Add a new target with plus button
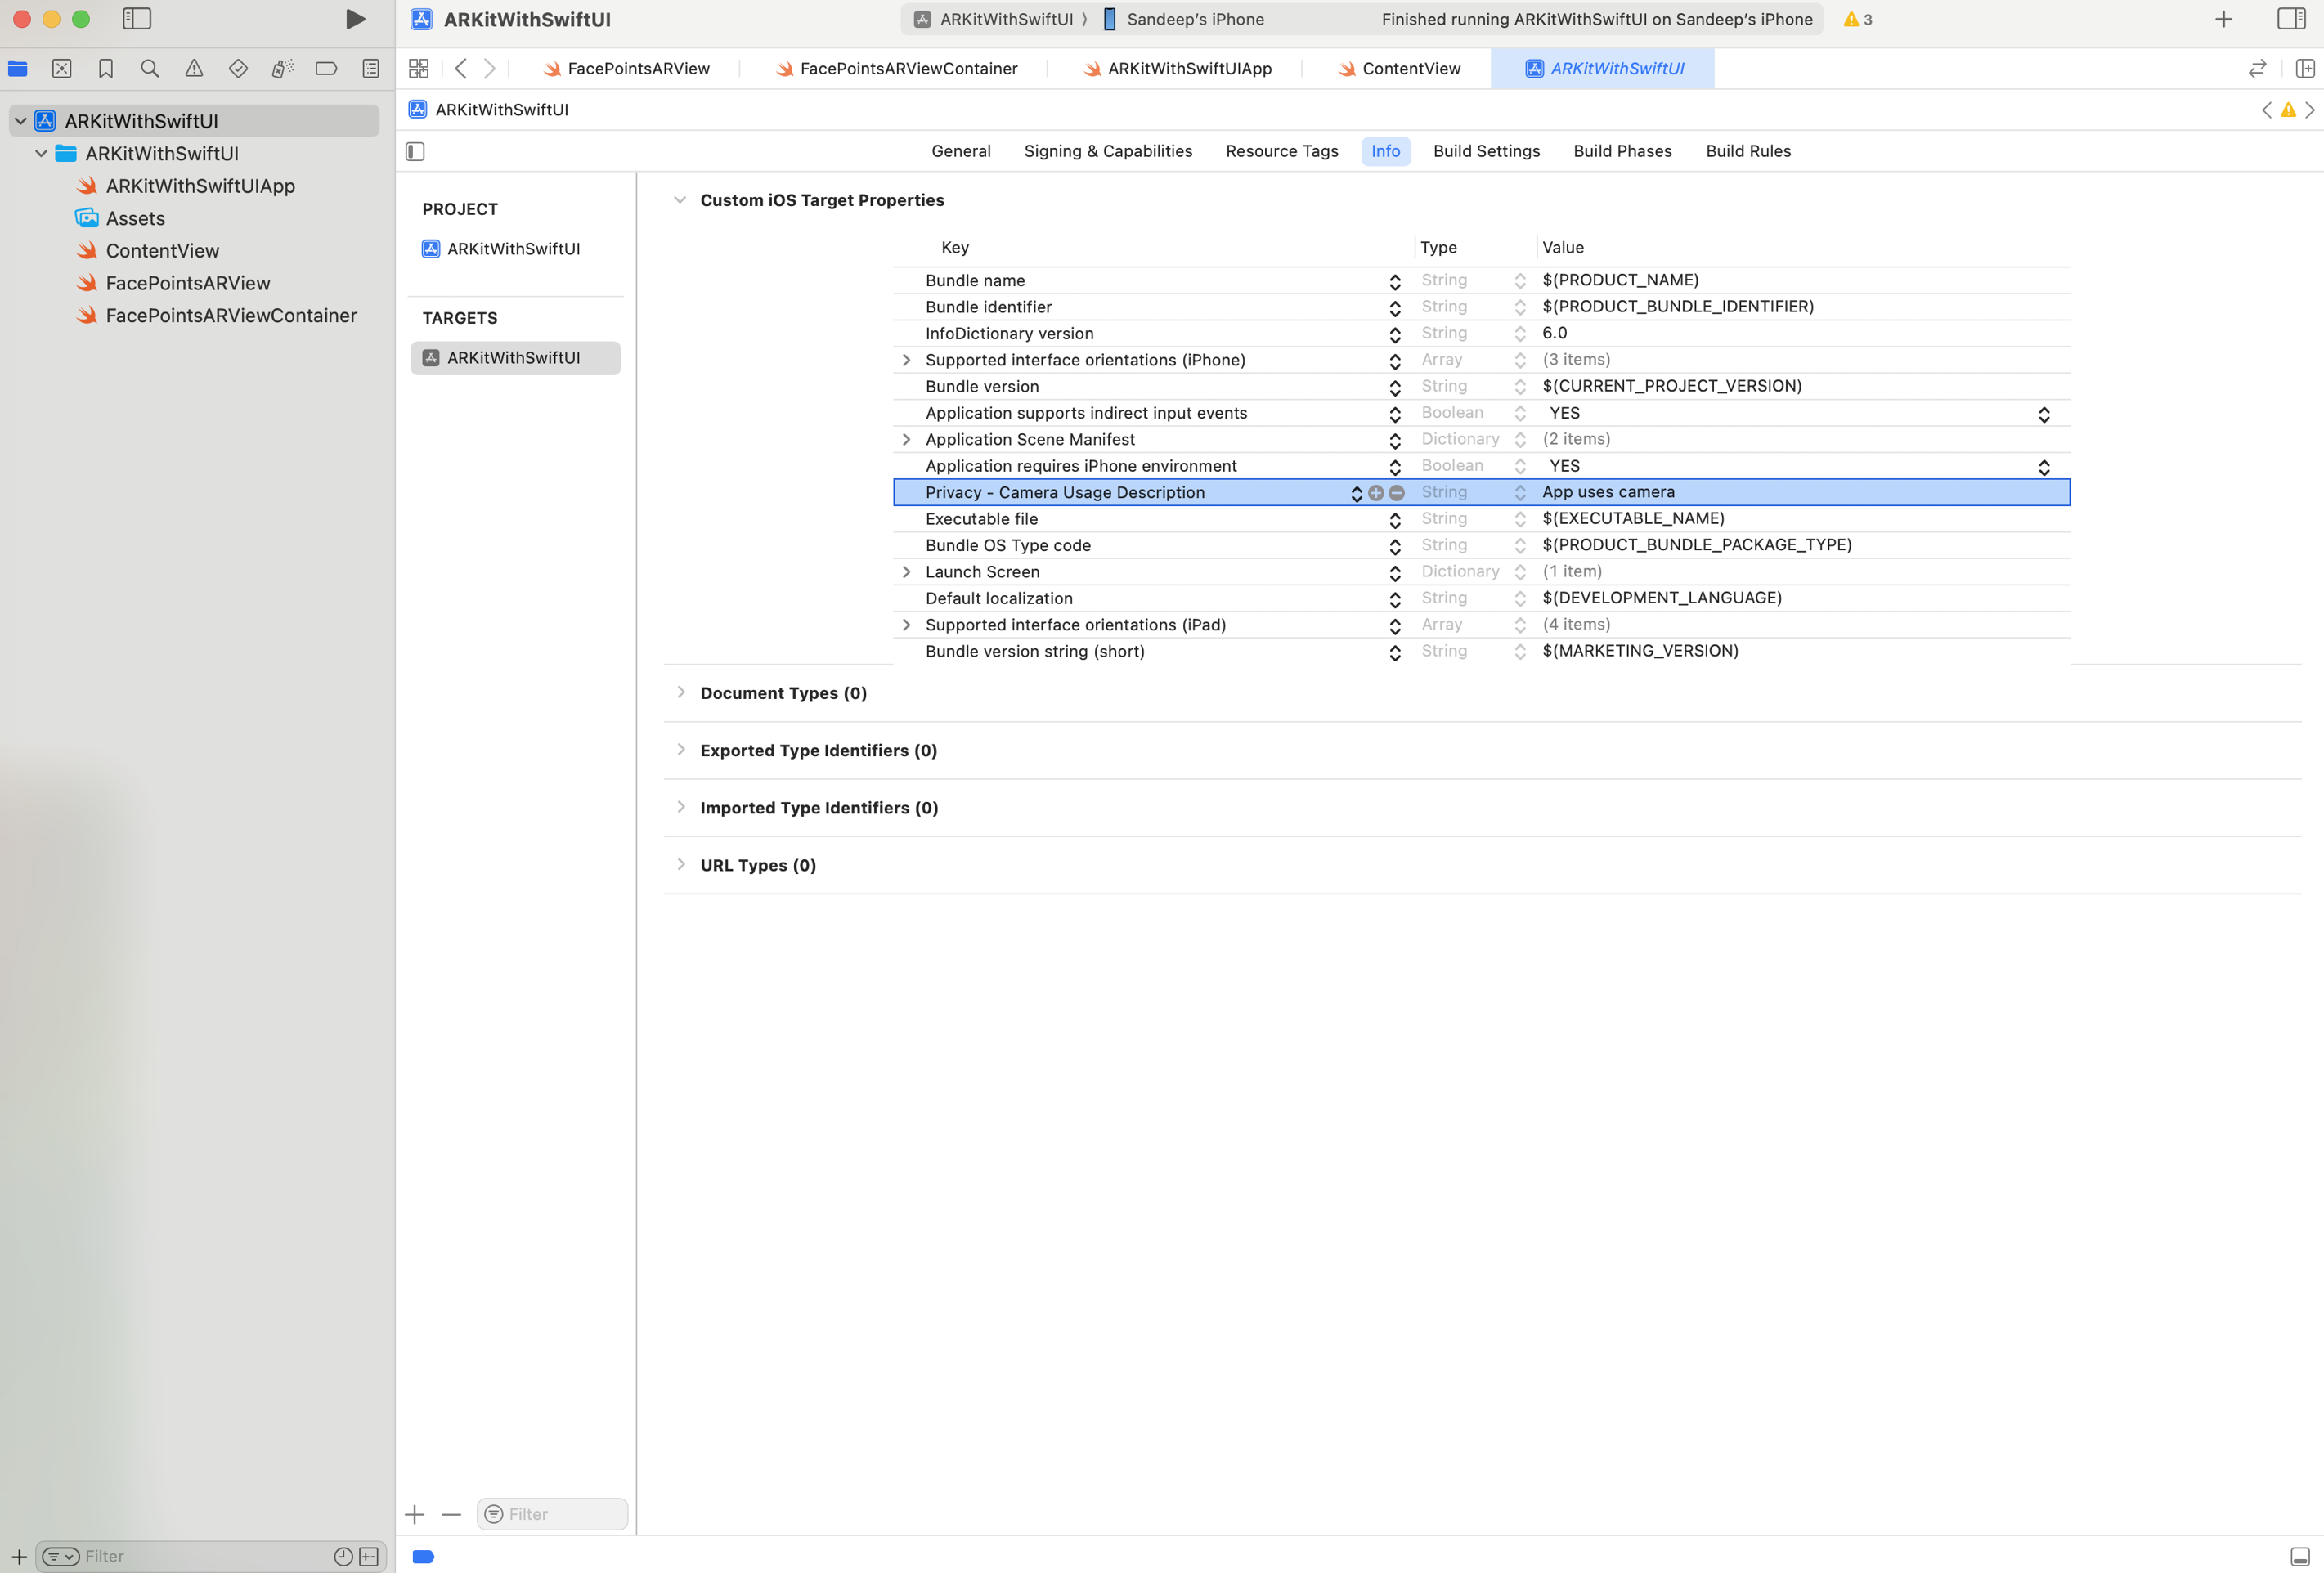The height and width of the screenshot is (1573, 2324). pos(415,1515)
